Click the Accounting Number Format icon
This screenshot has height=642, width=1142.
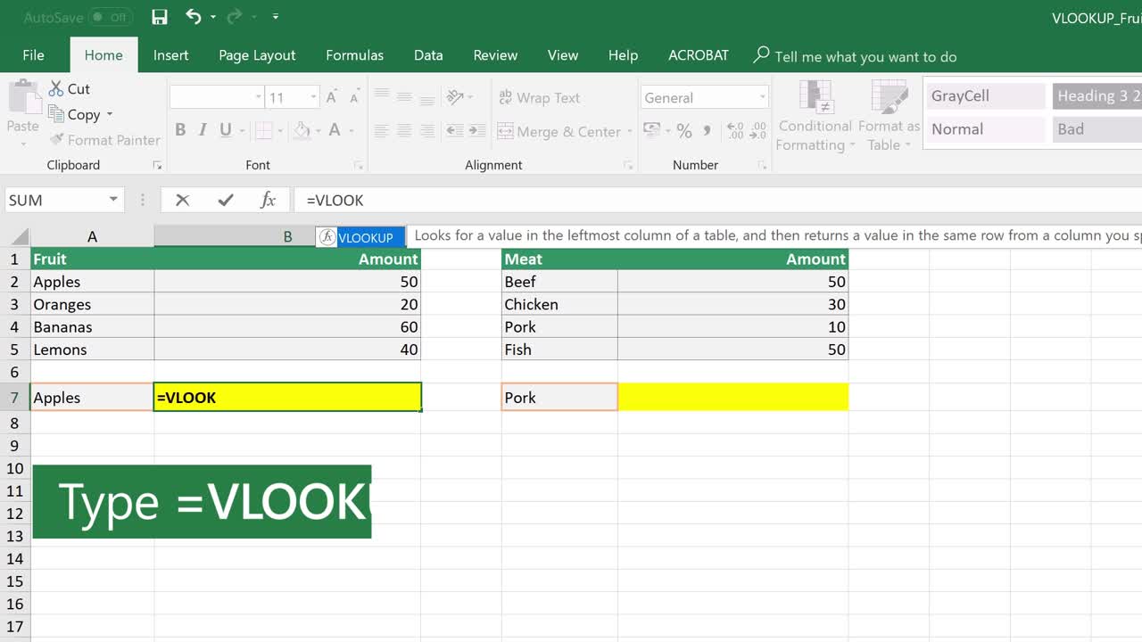[x=651, y=131]
